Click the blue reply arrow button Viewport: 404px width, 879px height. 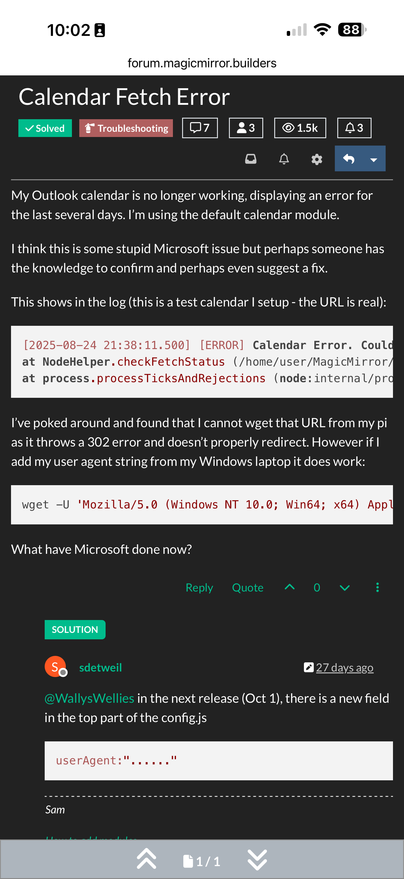[349, 159]
